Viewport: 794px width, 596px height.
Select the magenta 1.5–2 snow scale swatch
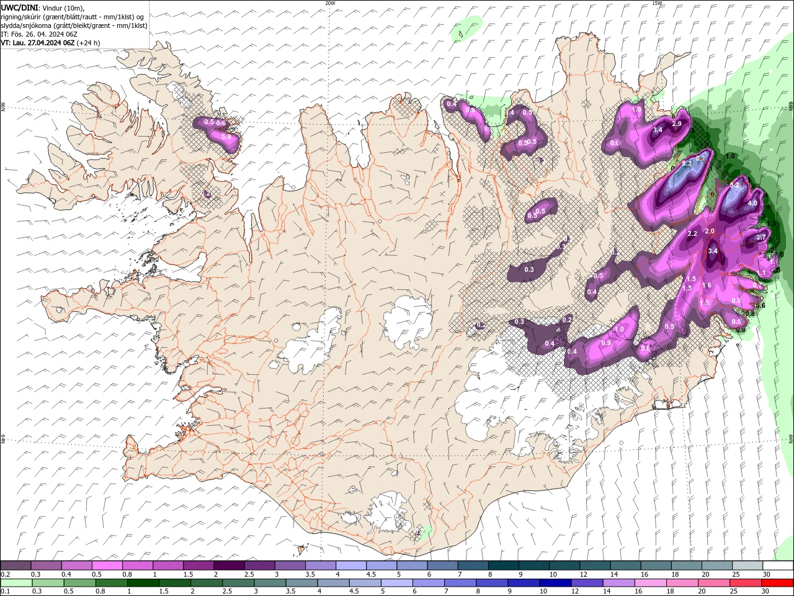(x=198, y=566)
